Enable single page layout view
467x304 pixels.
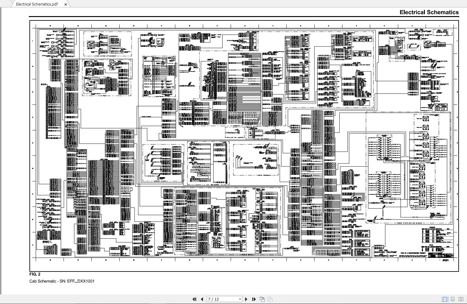tap(445, 299)
